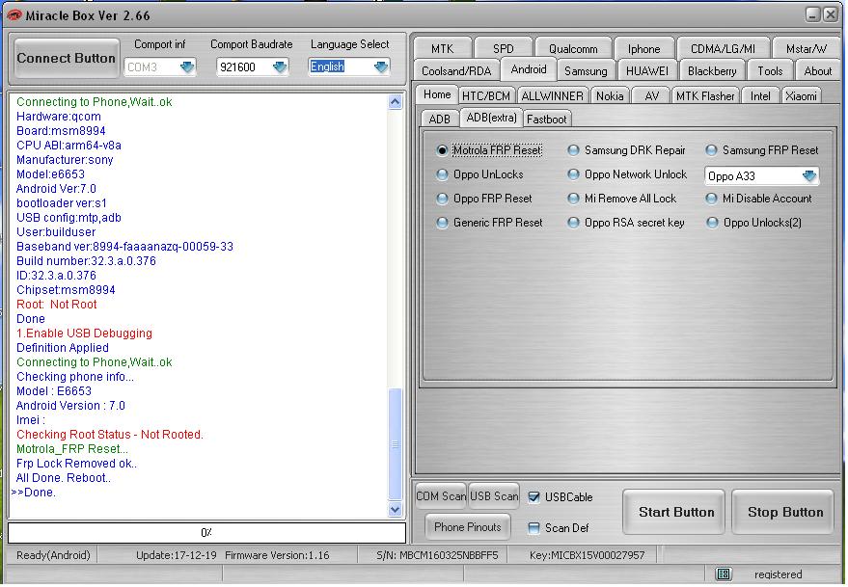This screenshot has width=848, height=587.
Task: Switch to the CDMA/LG/MI tab
Action: click(x=724, y=48)
